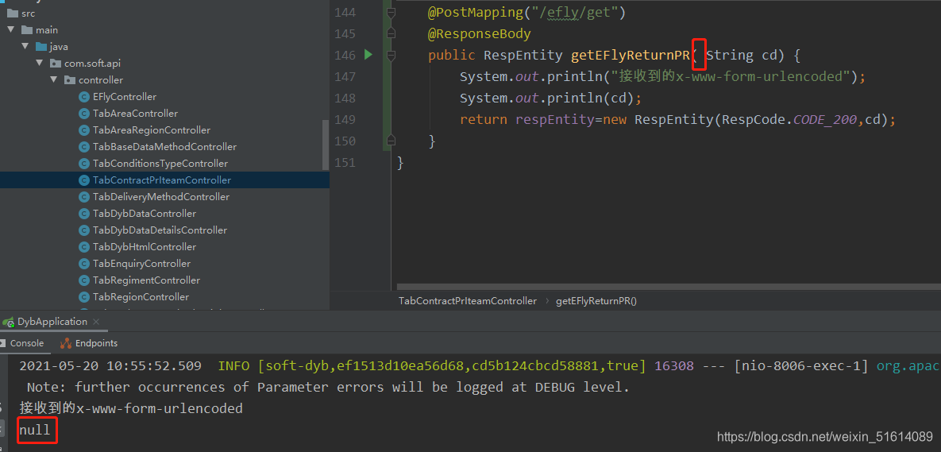Click the green run gutter icon on line 146
The image size is (941, 452).
coord(368,56)
